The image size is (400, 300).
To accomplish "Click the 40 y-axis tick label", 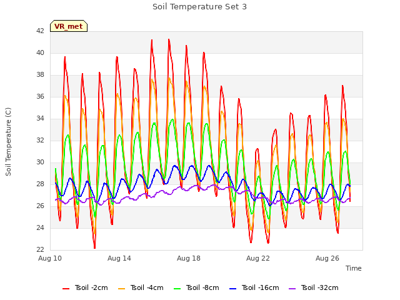I will (40, 52).
